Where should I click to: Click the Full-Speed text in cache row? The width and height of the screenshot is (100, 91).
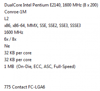[x=64, y=67]
